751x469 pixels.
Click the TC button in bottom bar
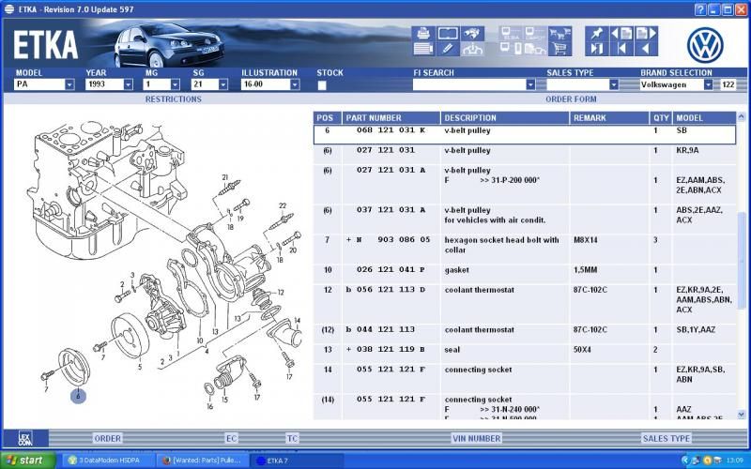(x=292, y=438)
